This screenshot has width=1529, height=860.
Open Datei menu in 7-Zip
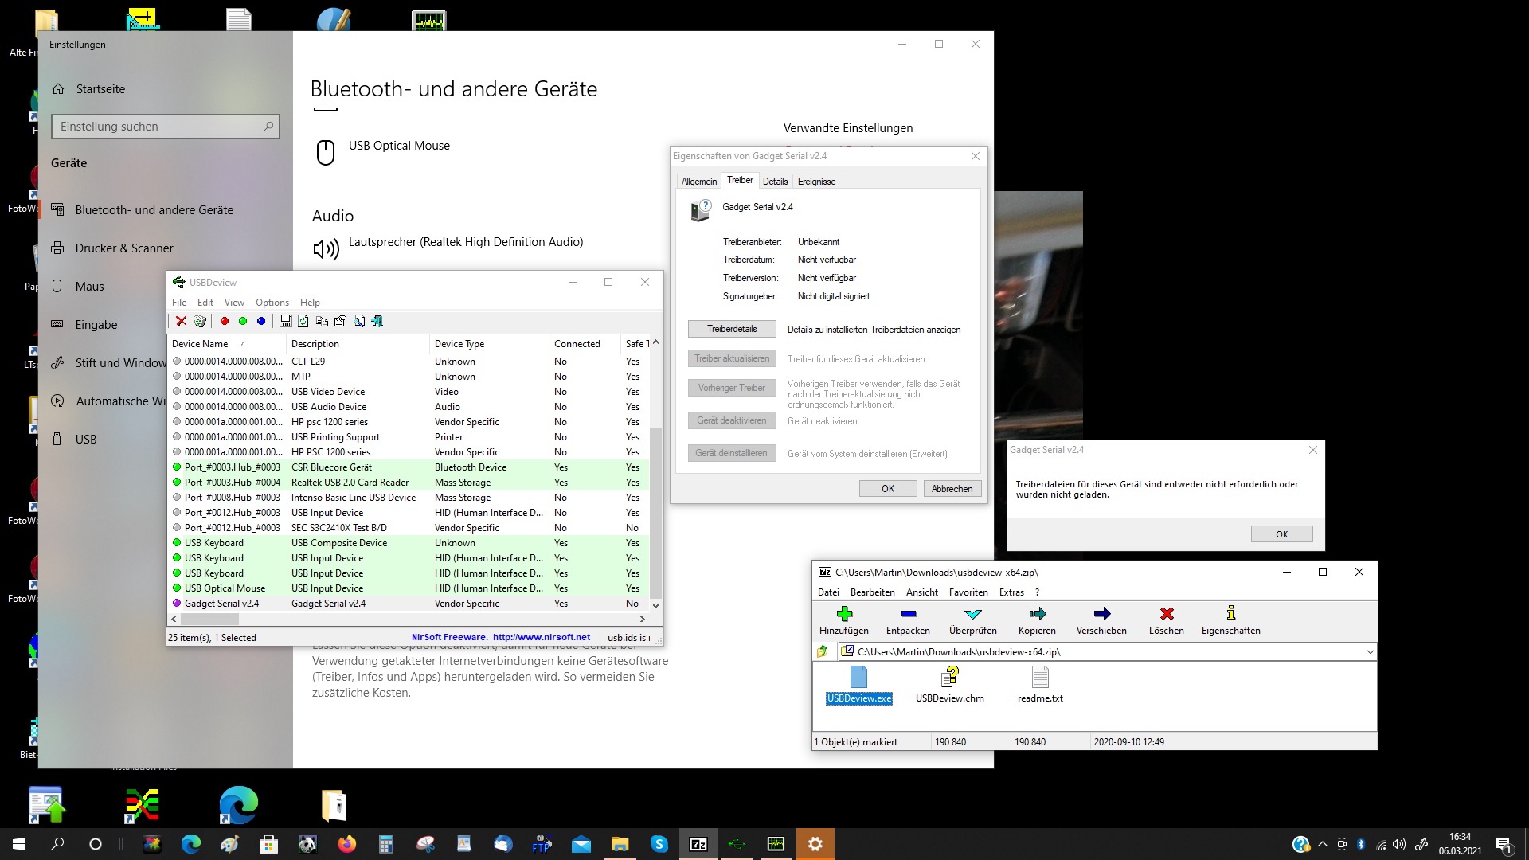pos(828,592)
